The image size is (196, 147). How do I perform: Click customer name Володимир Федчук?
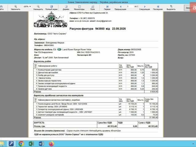click(55, 43)
